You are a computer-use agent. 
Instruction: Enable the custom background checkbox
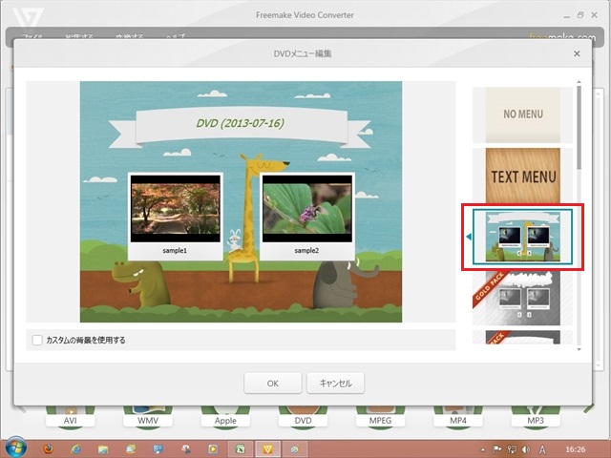[37, 340]
